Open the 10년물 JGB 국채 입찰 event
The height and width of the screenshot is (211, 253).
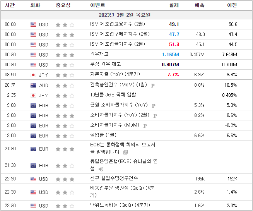pos(113,95)
